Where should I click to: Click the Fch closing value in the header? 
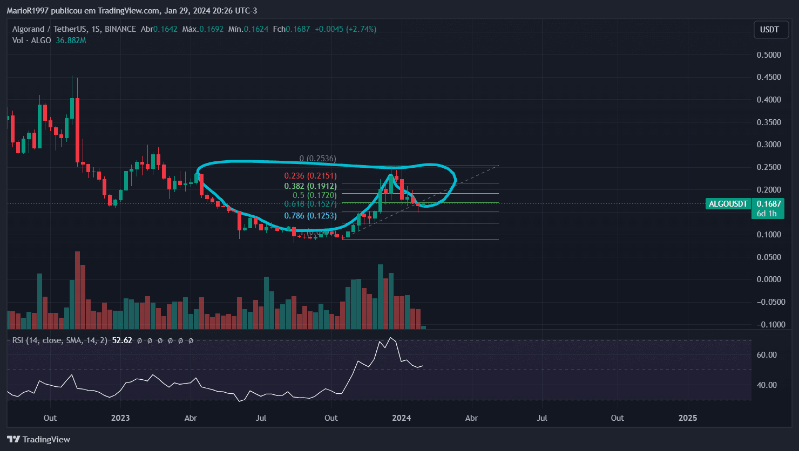[298, 29]
